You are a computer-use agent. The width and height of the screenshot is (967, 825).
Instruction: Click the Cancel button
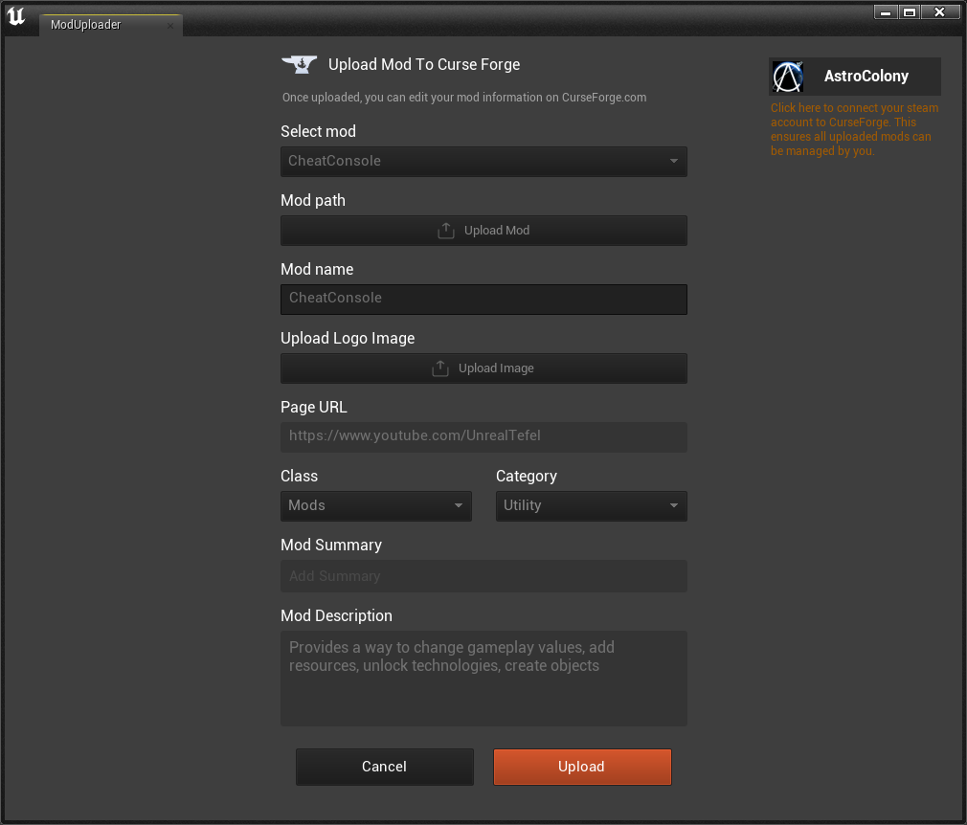[x=384, y=767]
